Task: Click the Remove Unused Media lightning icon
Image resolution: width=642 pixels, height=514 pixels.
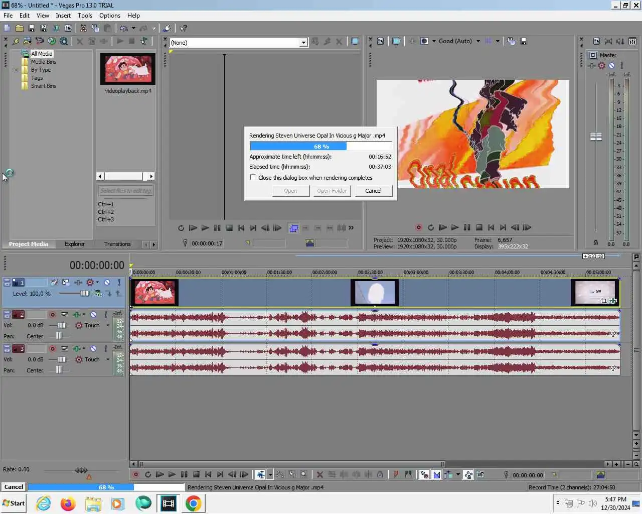Action: point(15,41)
